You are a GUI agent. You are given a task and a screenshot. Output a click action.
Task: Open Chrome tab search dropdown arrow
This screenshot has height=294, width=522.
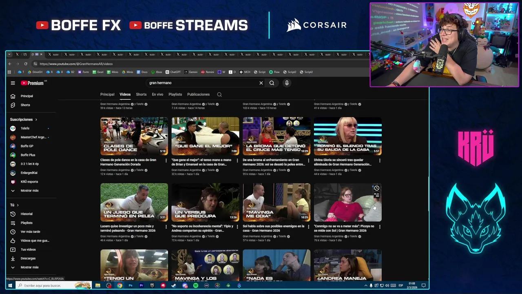click(x=9, y=54)
